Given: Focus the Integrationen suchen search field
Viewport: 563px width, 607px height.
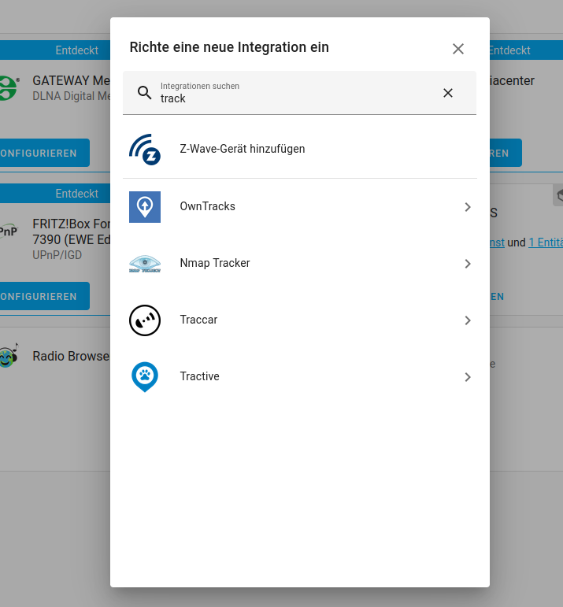Looking at the screenshot, I should pyautogui.click(x=291, y=98).
